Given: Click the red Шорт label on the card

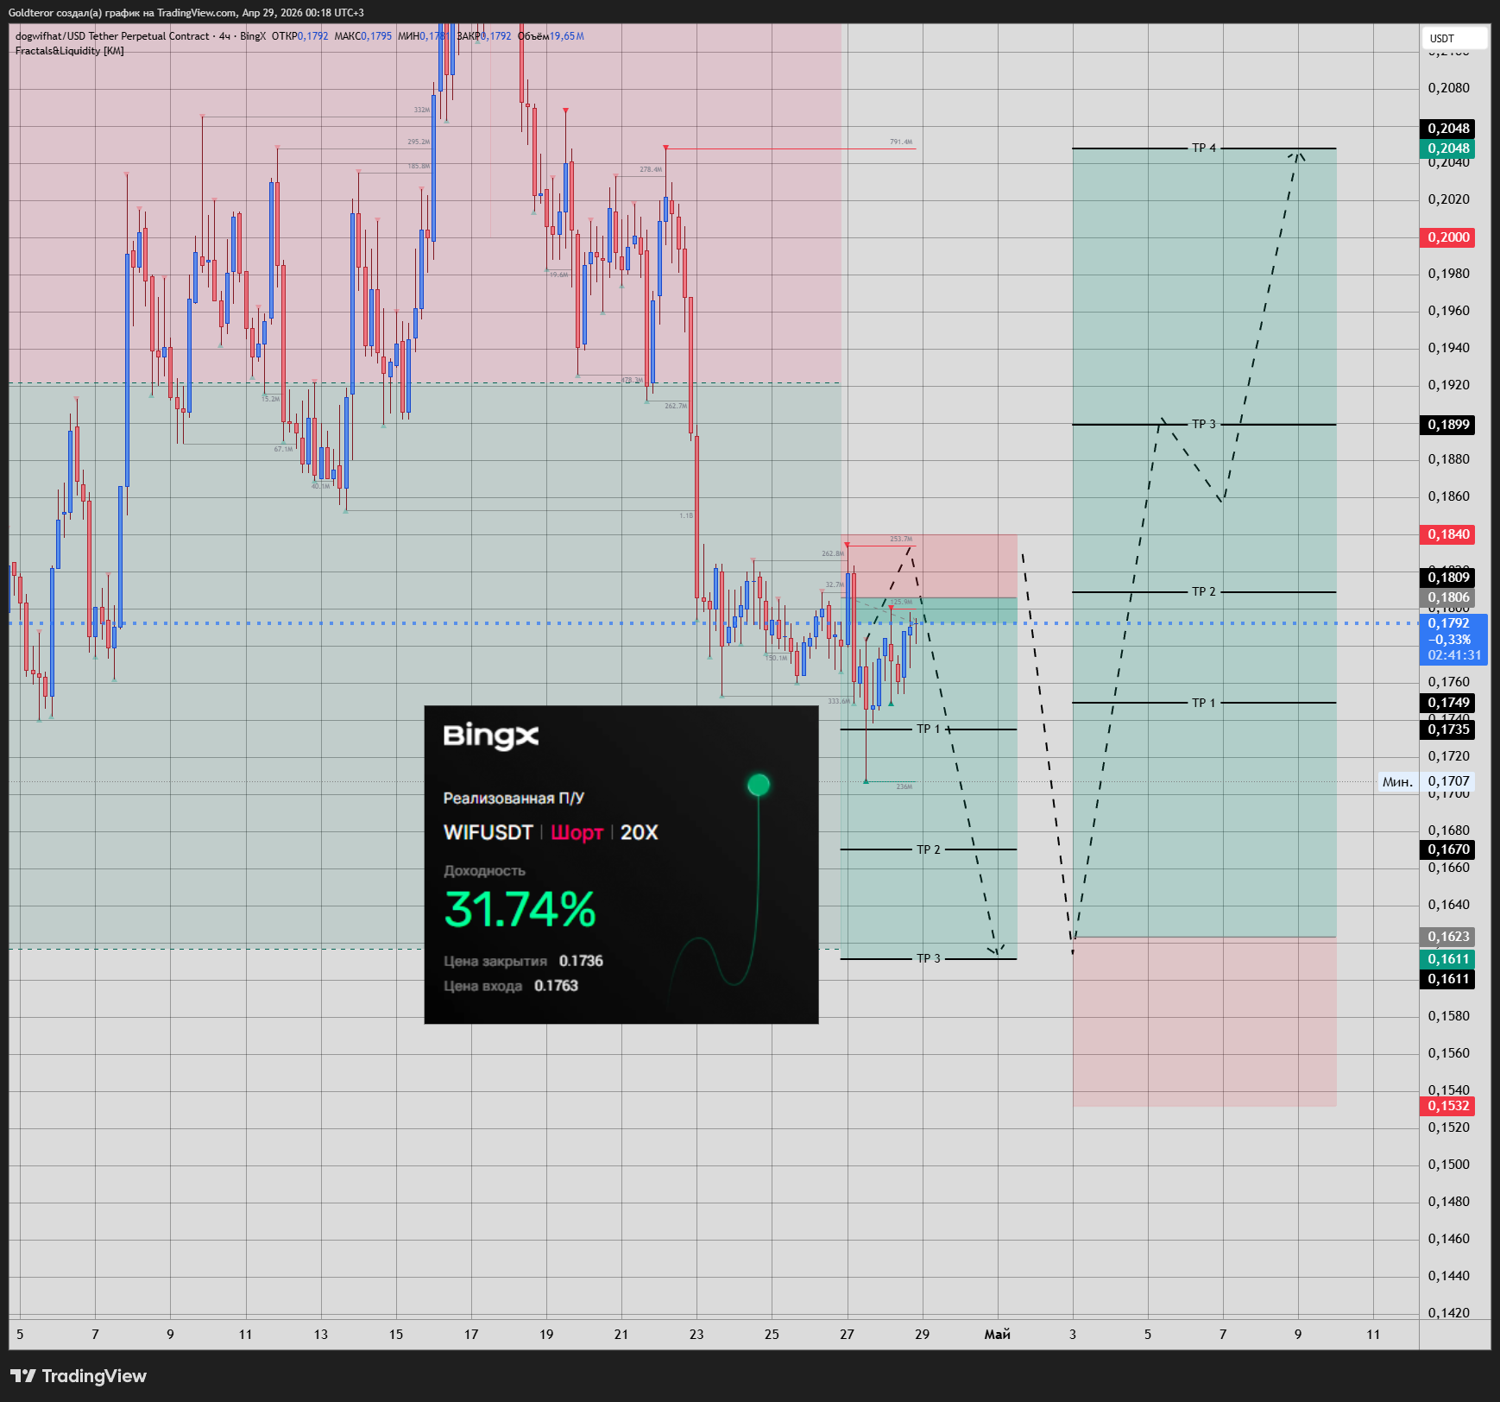Looking at the screenshot, I should pos(577,833).
